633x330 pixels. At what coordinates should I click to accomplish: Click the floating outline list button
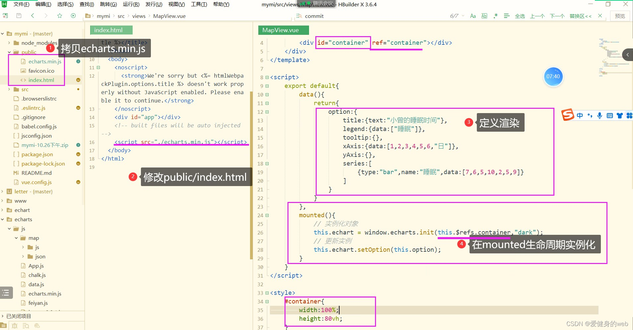(6, 293)
